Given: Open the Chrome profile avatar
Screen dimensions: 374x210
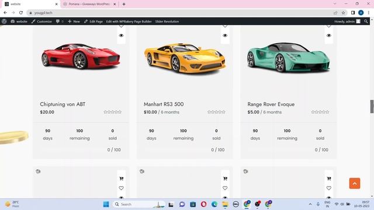Looking at the screenshot, I should point(361,13).
